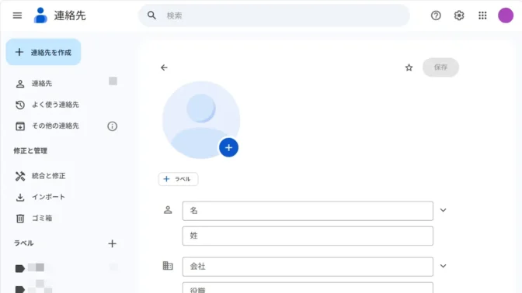
Task: Click the building icon beside 会社 field
Action: pos(168,266)
